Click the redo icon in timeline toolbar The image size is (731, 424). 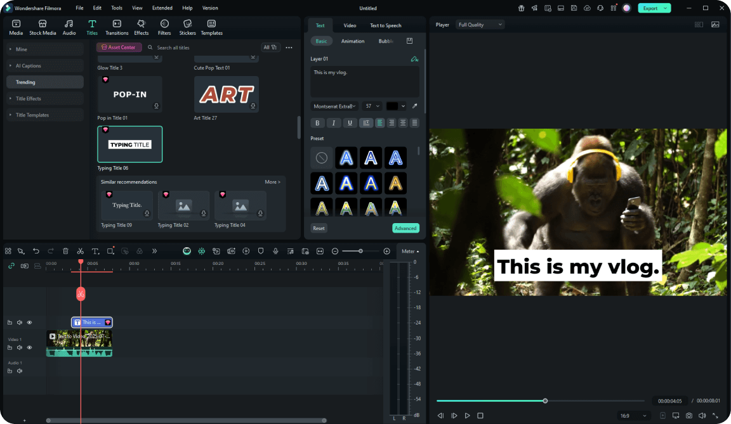coord(51,252)
